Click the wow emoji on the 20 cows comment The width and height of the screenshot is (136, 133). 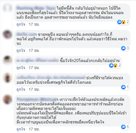[x=116, y=65]
